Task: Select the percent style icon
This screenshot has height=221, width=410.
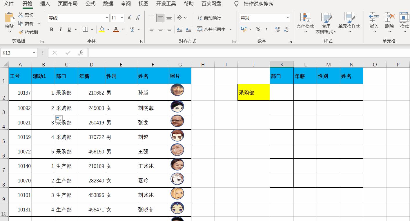Action: [x=257, y=29]
